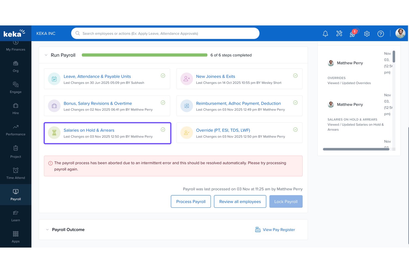Click '6 of 6 steps completed' text
Image resolution: width=409 pixels, height=273 pixels.
[x=231, y=55]
